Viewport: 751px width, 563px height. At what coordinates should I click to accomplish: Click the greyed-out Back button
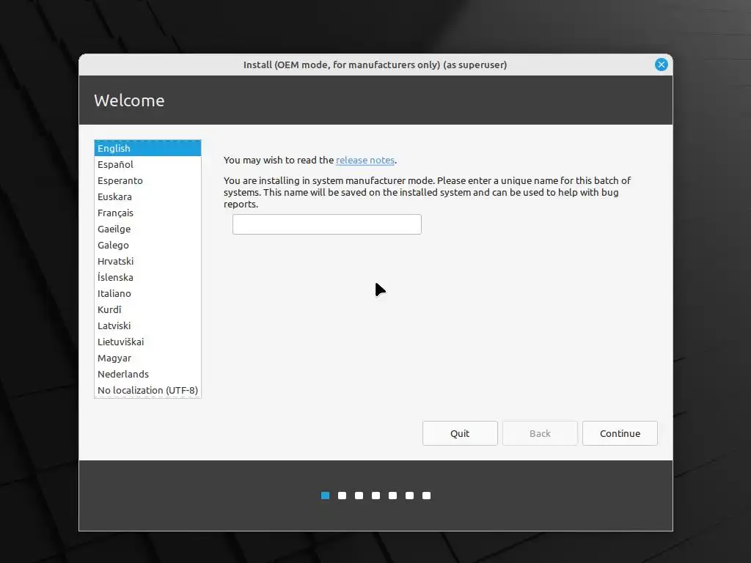[540, 433]
